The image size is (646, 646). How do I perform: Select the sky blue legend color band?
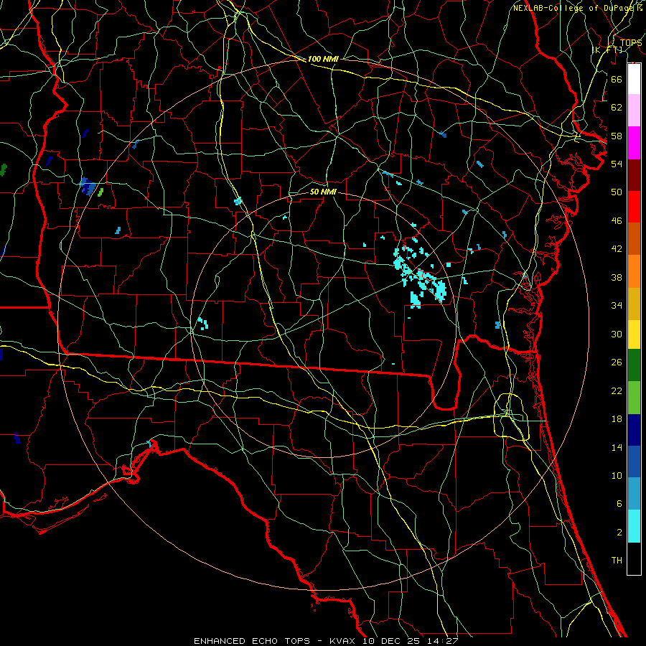pos(634,494)
